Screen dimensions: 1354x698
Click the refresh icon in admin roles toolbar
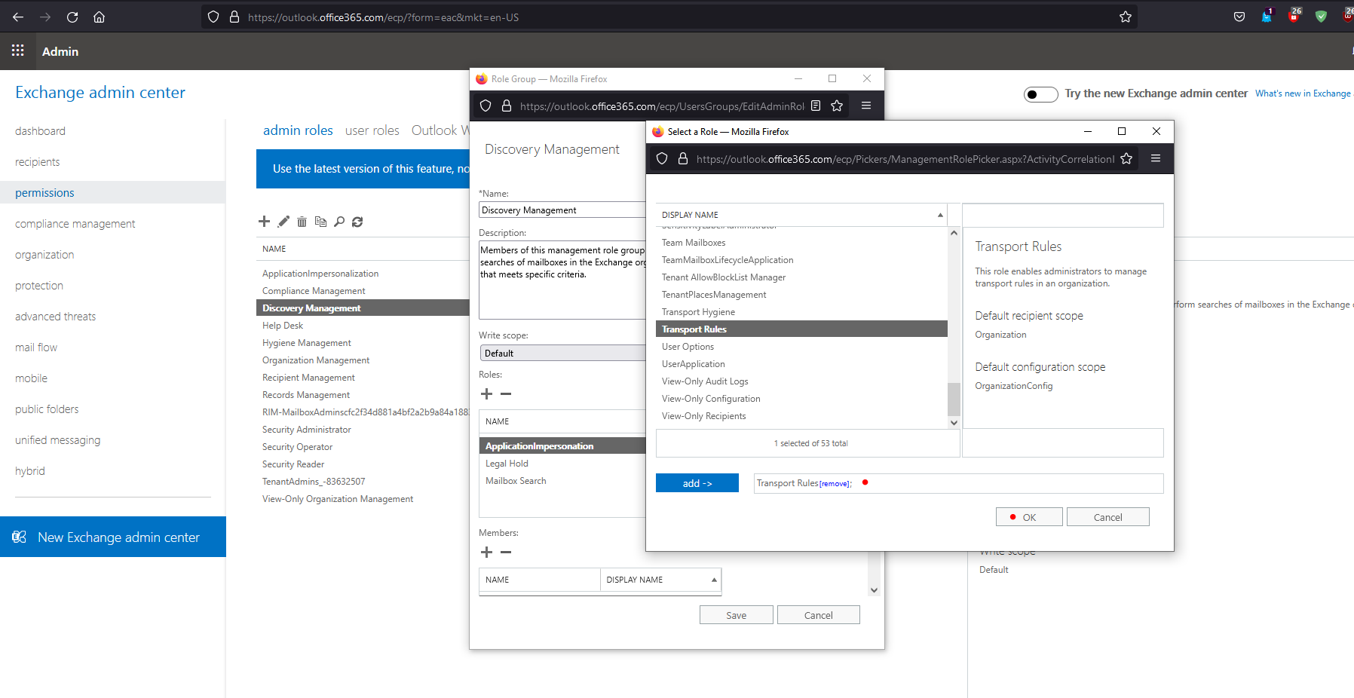[x=357, y=222]
